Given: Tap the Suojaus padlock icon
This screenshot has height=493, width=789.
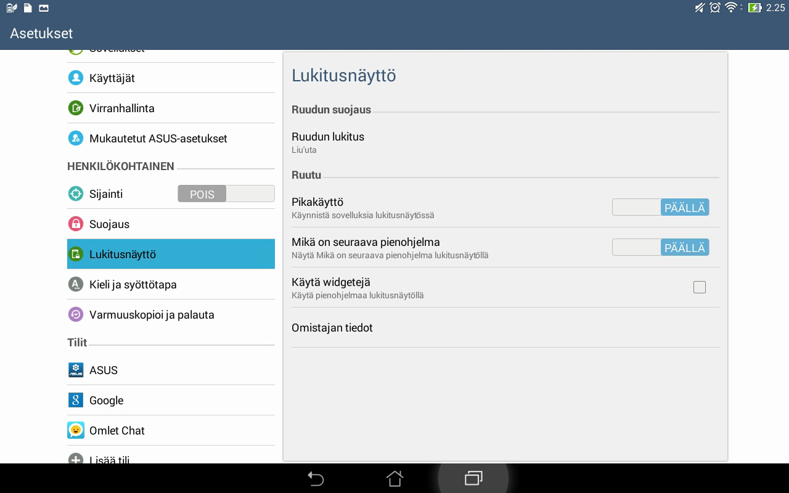Looking at the screenshot, I should pyautogui.click(x=75, y=224).
